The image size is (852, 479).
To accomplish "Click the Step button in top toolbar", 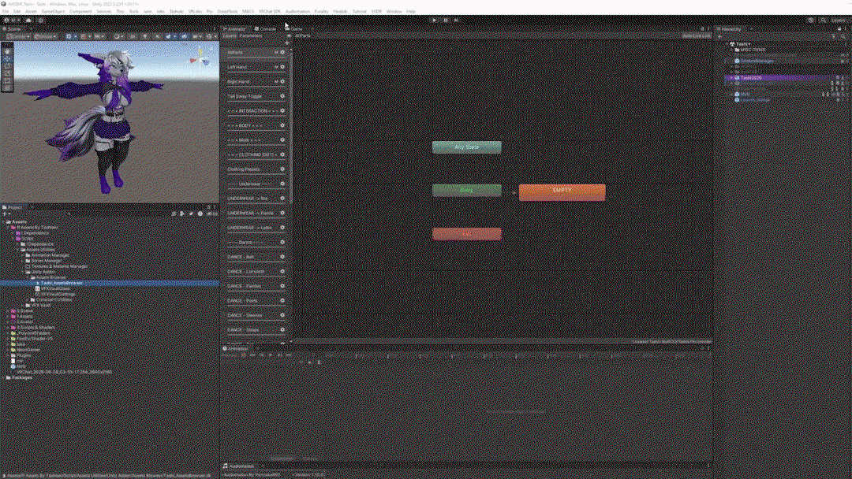I will 457,20.
